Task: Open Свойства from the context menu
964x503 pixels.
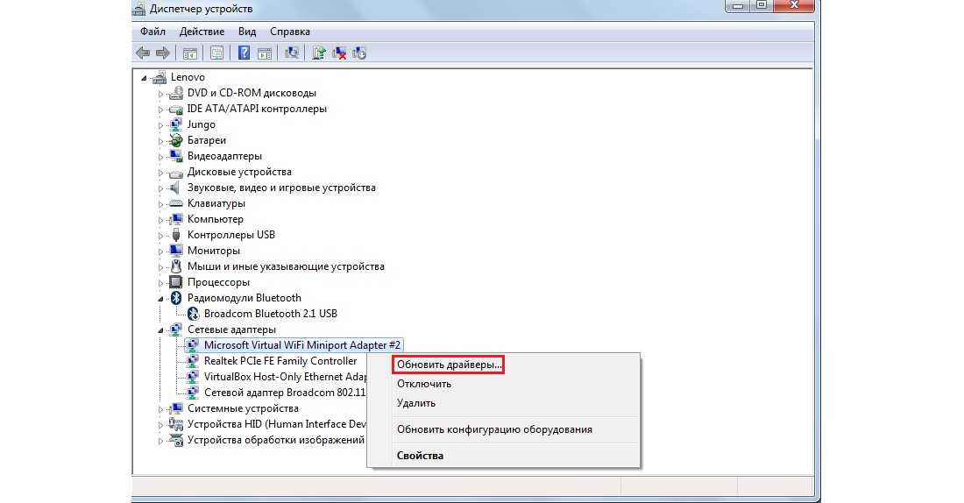Action: pyautogui.click(x=420, y=456)
